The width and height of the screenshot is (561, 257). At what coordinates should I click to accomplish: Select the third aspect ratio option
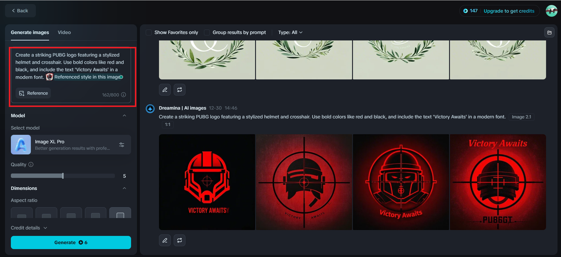pyautogui.click(x=71, y=213)
